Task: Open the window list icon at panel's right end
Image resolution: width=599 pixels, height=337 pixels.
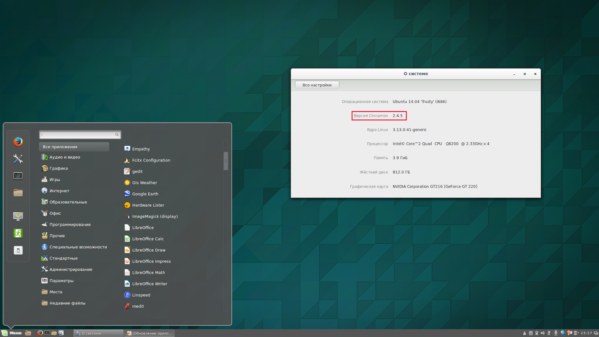Action: click(596, 333)
